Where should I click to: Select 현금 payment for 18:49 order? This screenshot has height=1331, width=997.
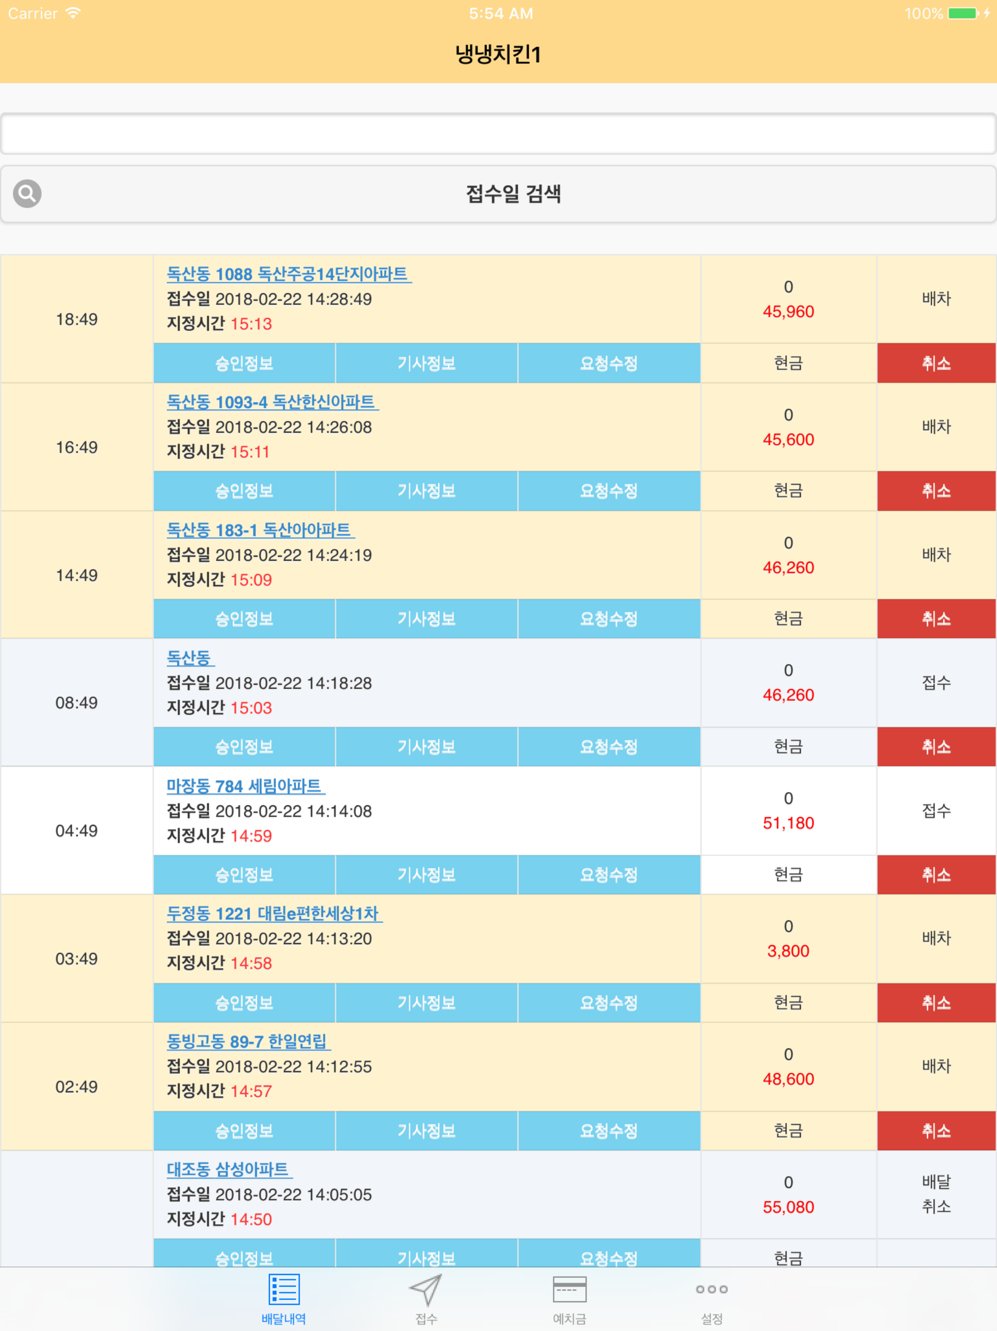pyautogui.click(x=788, y=363)
